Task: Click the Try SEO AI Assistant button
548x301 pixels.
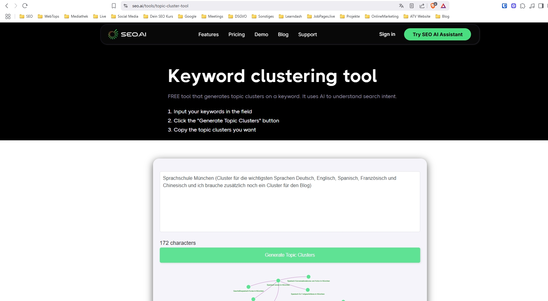Action: click(437, 34)
